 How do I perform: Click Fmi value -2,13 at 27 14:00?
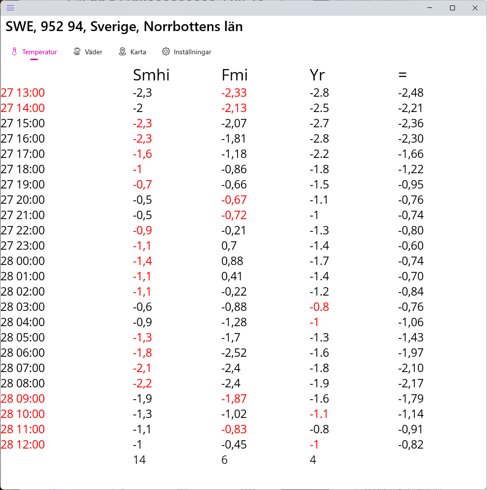coord(234,108)
